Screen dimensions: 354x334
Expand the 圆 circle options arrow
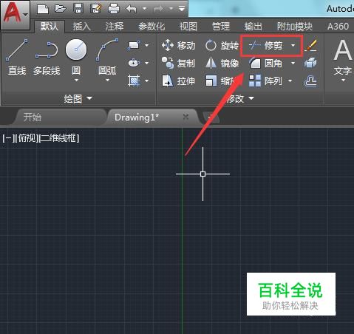(76, 80)
